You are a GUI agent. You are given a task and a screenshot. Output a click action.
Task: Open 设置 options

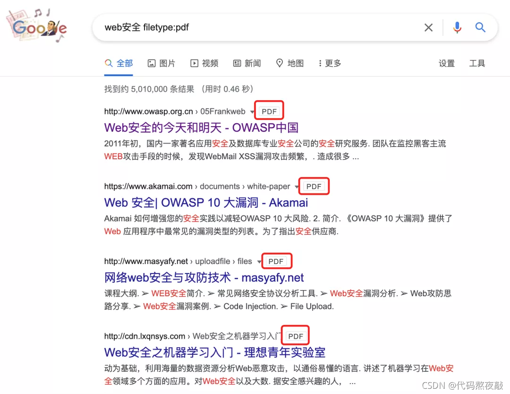point(447,63)
